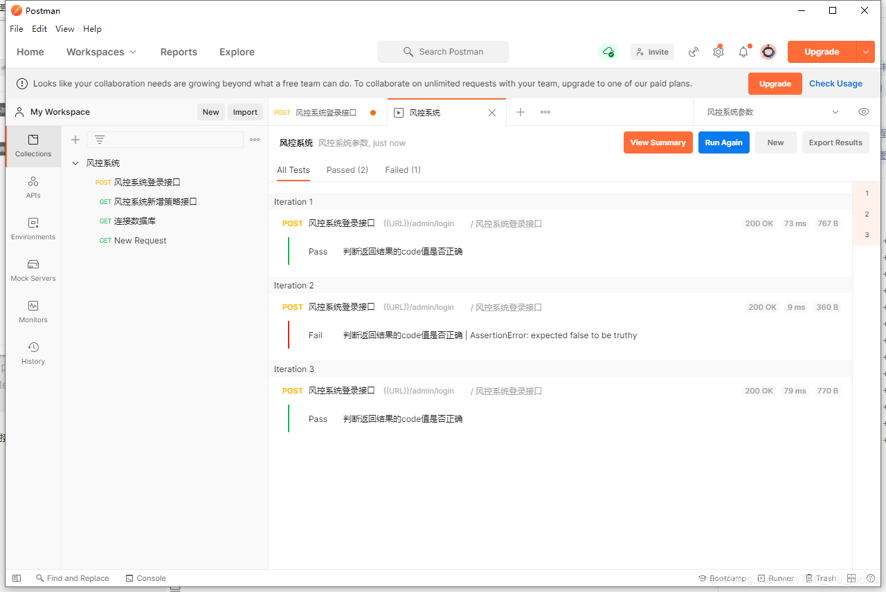Click the environment quick look eye icon
This screenshot has width=886, height=592.
[x=863, y=112]
